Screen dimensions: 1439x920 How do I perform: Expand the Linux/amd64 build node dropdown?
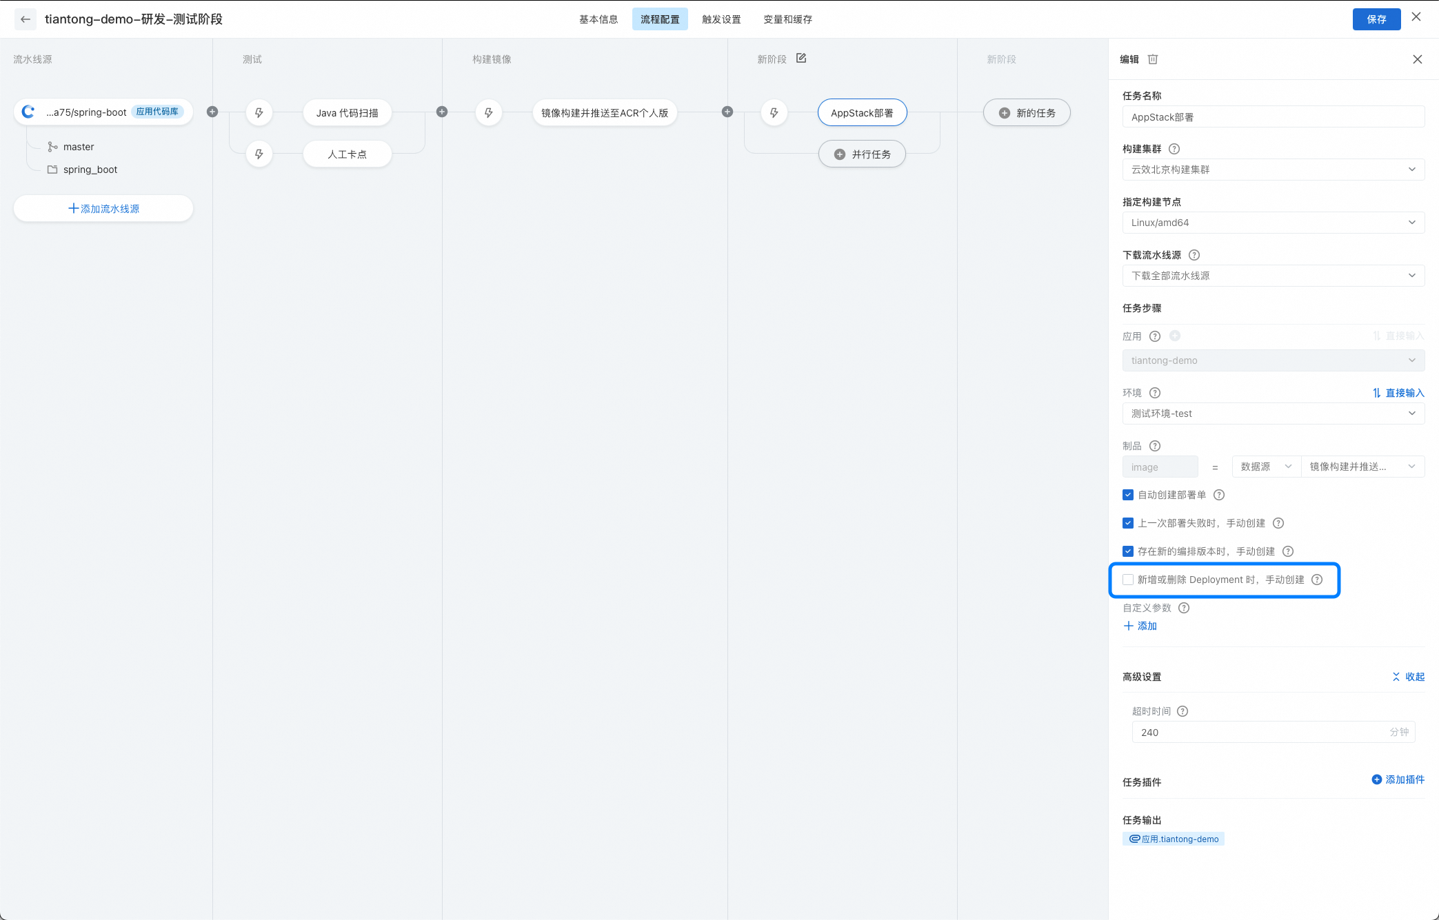tap(1273, 223)
